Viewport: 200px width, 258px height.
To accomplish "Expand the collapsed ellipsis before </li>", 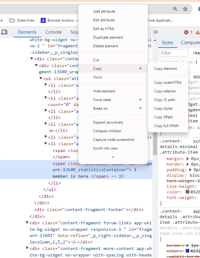I will point(52,131).
